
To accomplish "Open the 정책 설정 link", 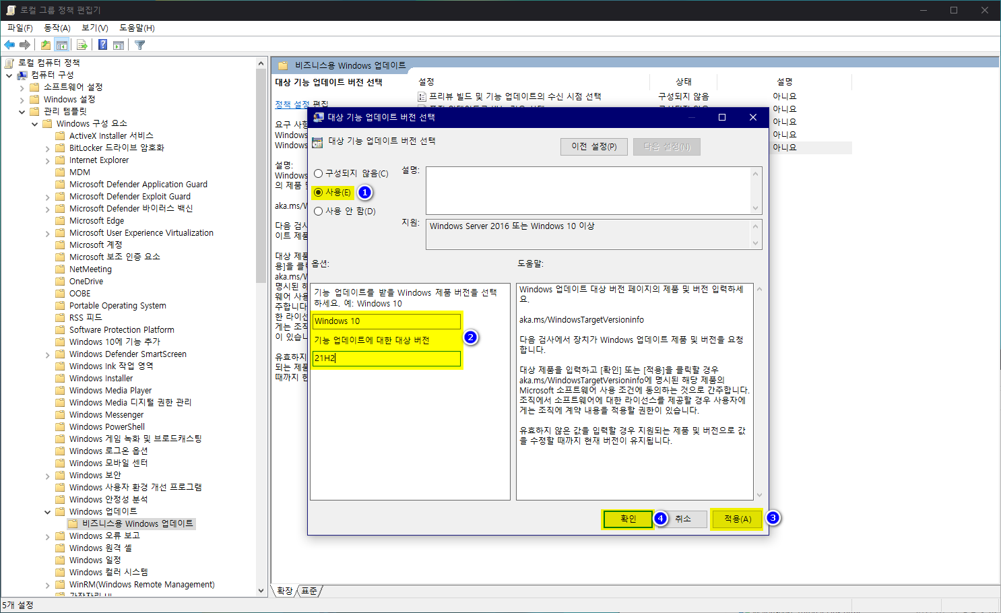I will pyautogui.click(x=292, y=104).
